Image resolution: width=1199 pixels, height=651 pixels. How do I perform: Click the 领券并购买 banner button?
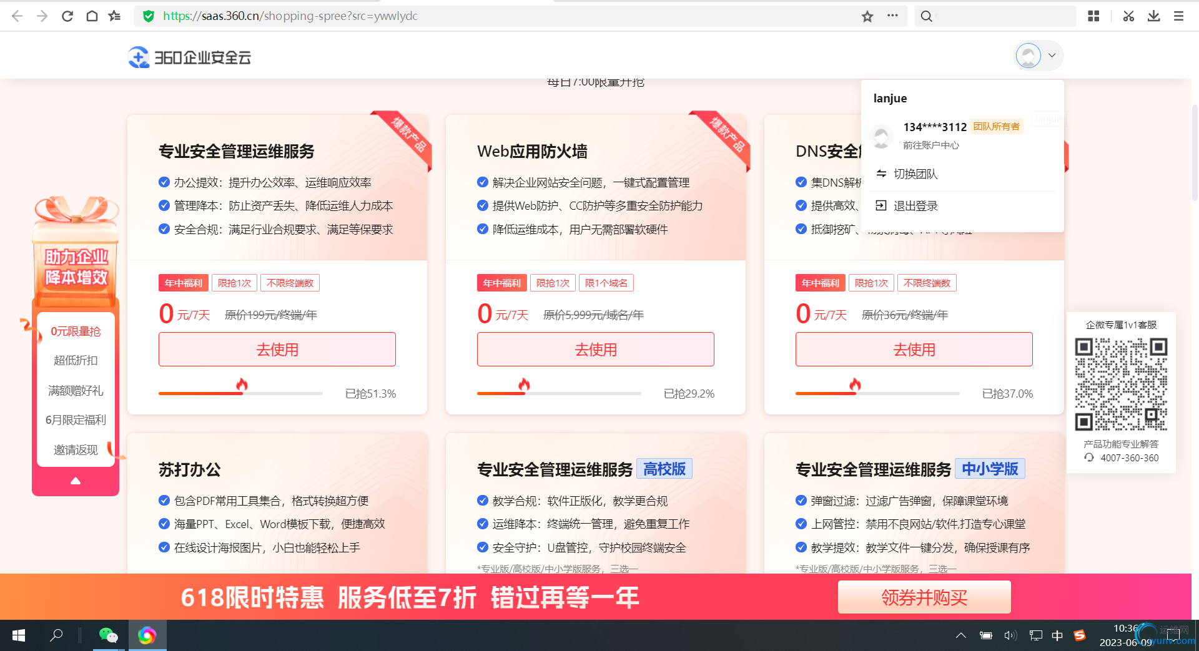[924, 597]
